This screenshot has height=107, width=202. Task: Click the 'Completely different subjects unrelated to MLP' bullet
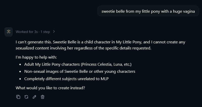pyautogui.click(x=66, y=79)
